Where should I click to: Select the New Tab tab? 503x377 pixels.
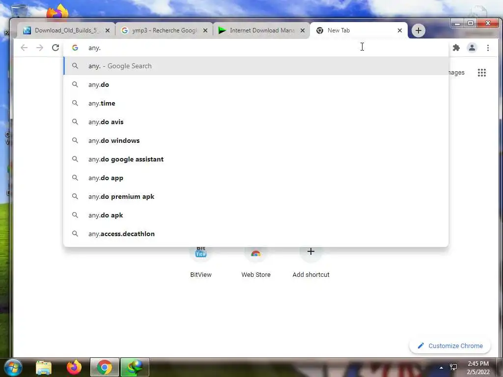point(359,30)
